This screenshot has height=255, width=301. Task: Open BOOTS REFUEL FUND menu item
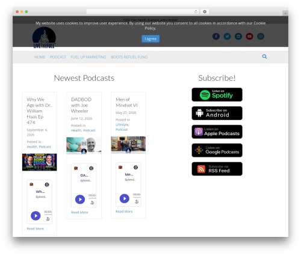[x=129, y=57]
